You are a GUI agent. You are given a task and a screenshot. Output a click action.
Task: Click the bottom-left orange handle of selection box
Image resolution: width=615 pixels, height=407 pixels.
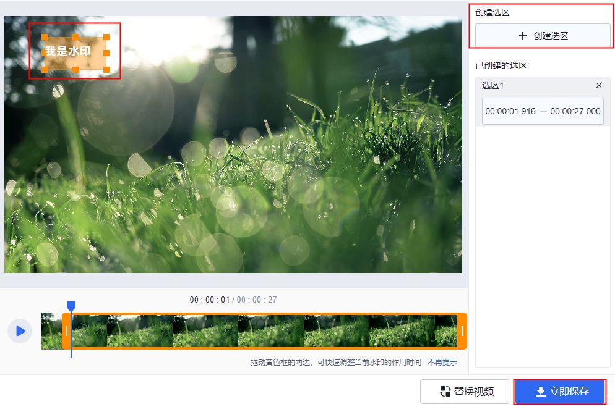coord(45,70)
